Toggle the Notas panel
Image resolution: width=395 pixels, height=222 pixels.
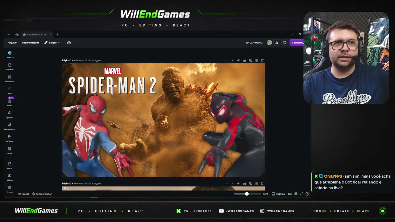click(23, 194)
